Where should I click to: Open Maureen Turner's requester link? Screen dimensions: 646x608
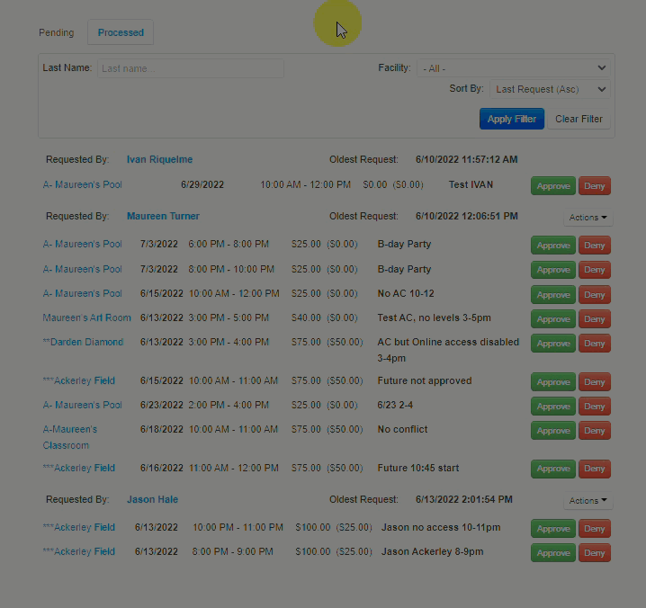coord(163,216)
